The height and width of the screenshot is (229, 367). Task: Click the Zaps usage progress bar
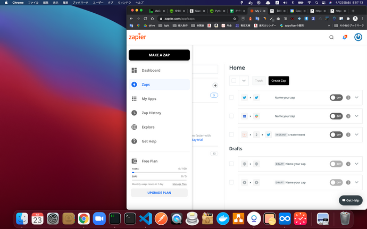pos(159,180)
